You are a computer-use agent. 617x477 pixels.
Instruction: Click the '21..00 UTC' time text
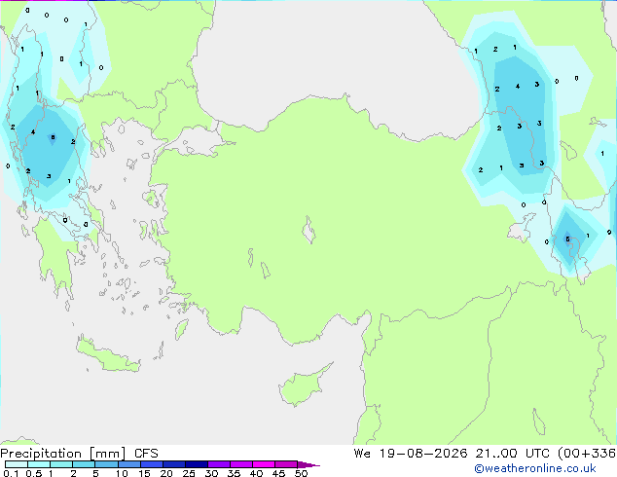click(x=512, y=454)
